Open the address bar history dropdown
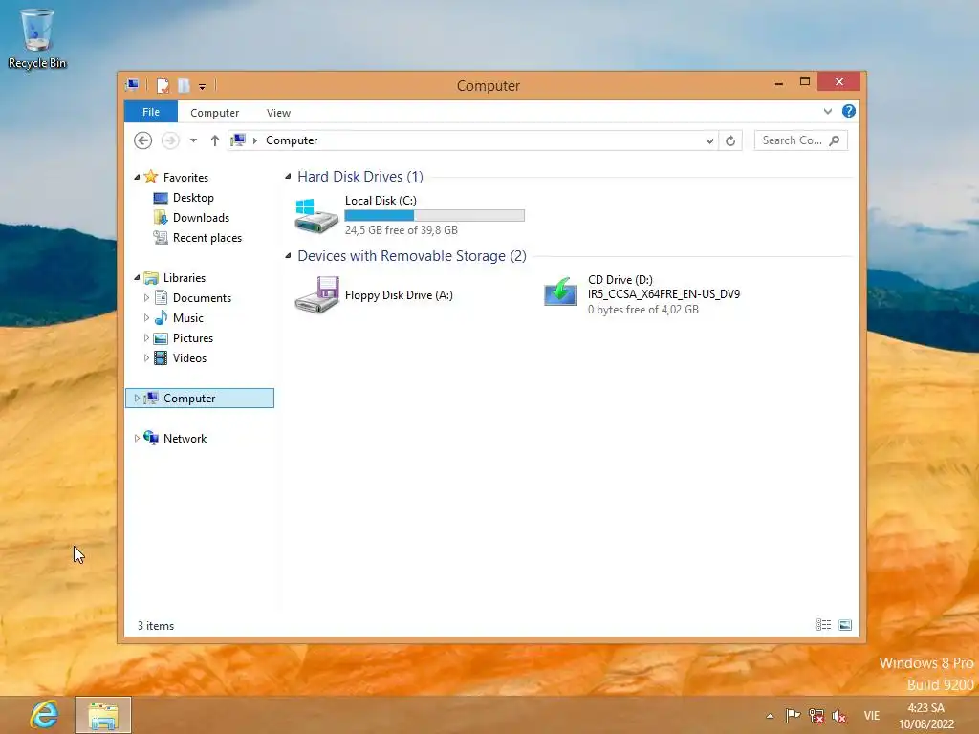The width and height of the screenshot is (979, 734). (709, 140)
